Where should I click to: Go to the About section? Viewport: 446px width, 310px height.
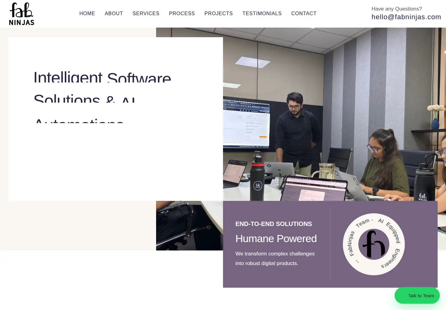click(x=114, y=13)
